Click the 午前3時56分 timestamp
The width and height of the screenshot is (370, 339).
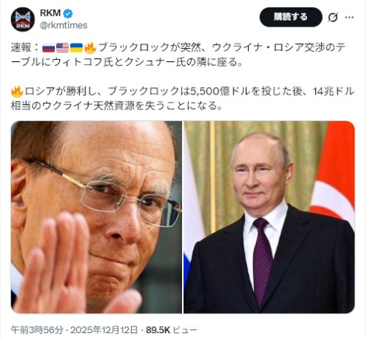(37, 330)
